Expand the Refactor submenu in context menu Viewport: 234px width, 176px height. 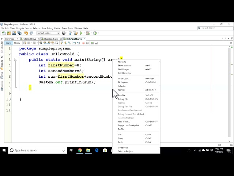[136, 86]
